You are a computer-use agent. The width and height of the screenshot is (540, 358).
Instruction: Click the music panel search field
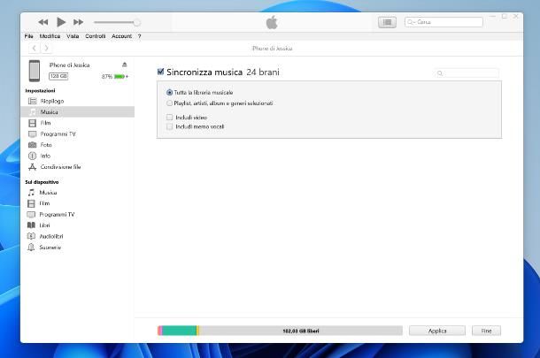[x=466, y=73]
